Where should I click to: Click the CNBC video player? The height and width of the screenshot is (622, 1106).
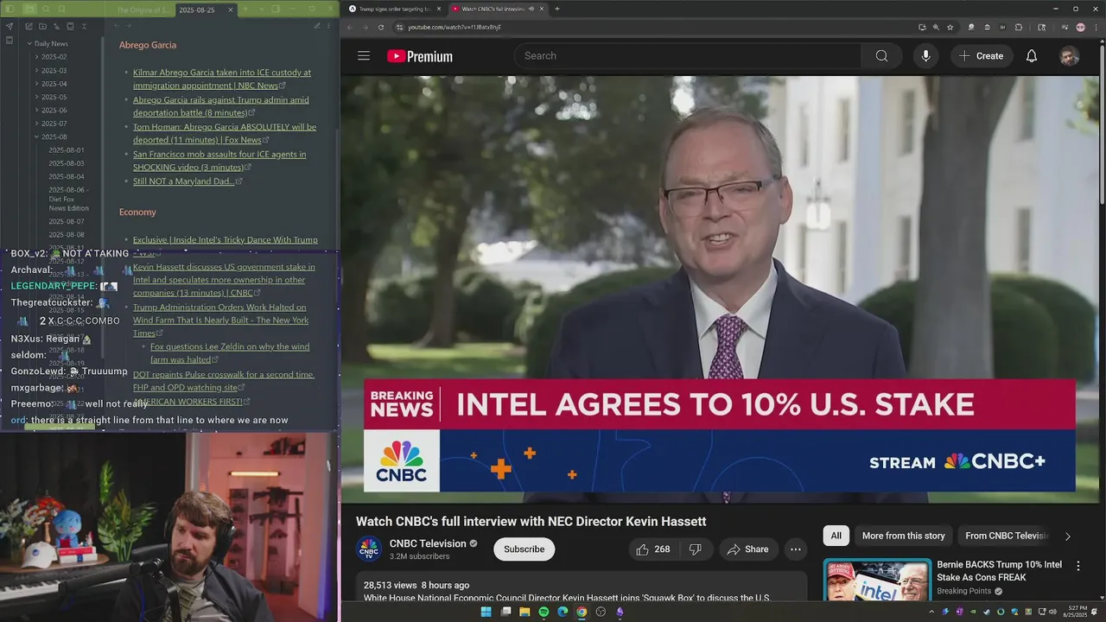pyautogui.click(x=720, y=289)
